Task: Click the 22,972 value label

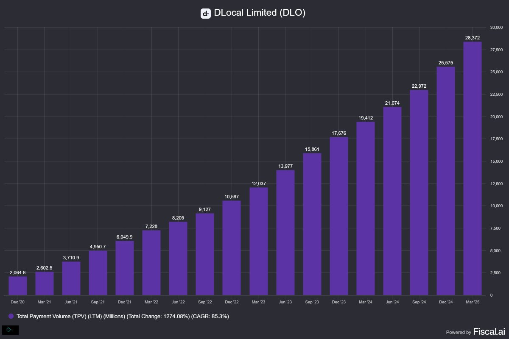Action: pos(419,86)
